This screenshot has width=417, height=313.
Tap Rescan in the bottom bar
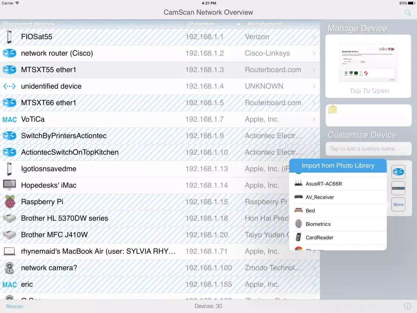coord(15,306)
